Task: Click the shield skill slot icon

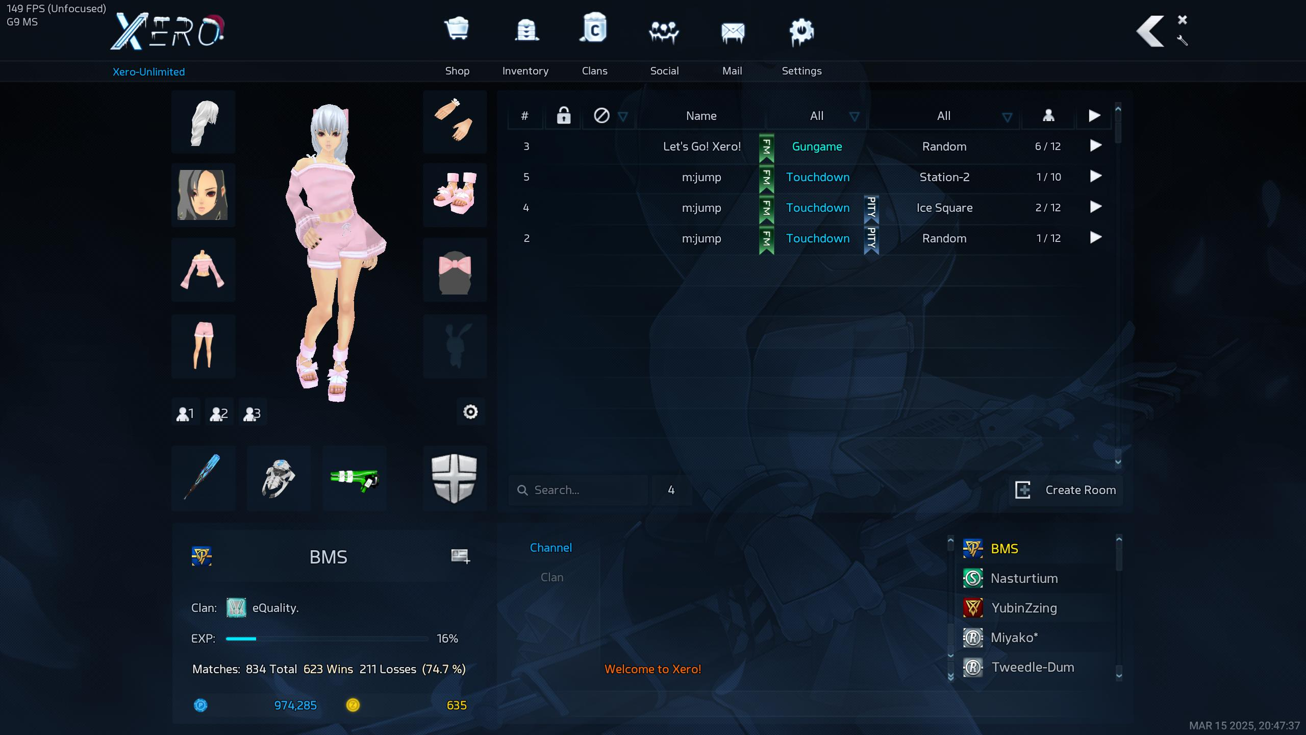Action: 454,478
